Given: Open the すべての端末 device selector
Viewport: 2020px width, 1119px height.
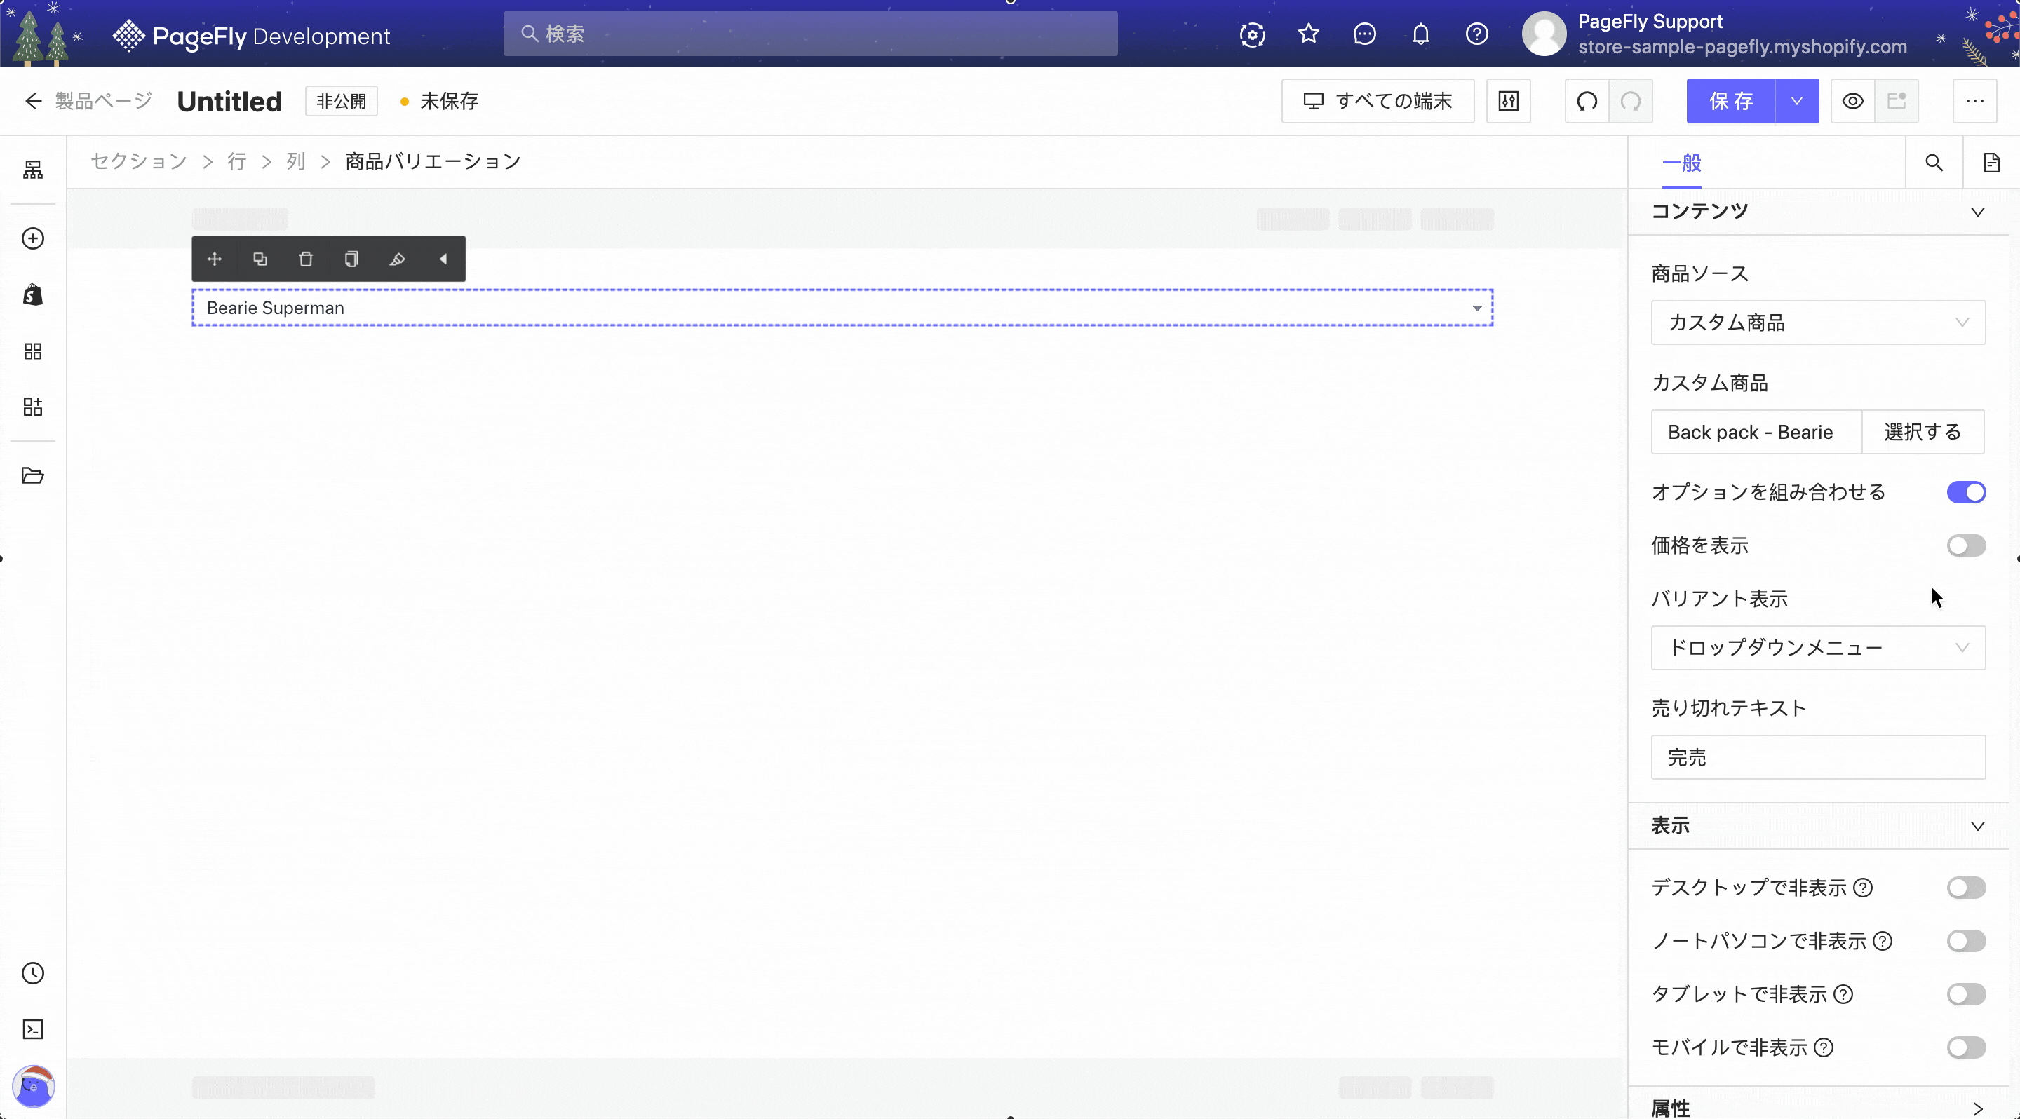Looking at the screenshot, I should pos(1378,101).
